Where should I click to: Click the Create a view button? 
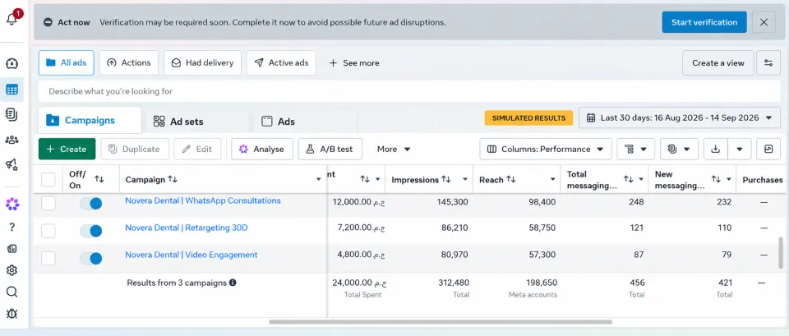coord(718,63)
